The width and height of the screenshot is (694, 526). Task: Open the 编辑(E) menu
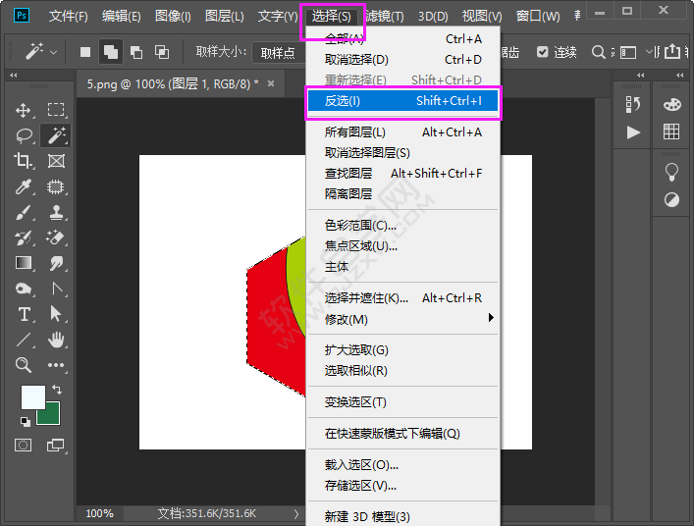[x=122, y=17]
